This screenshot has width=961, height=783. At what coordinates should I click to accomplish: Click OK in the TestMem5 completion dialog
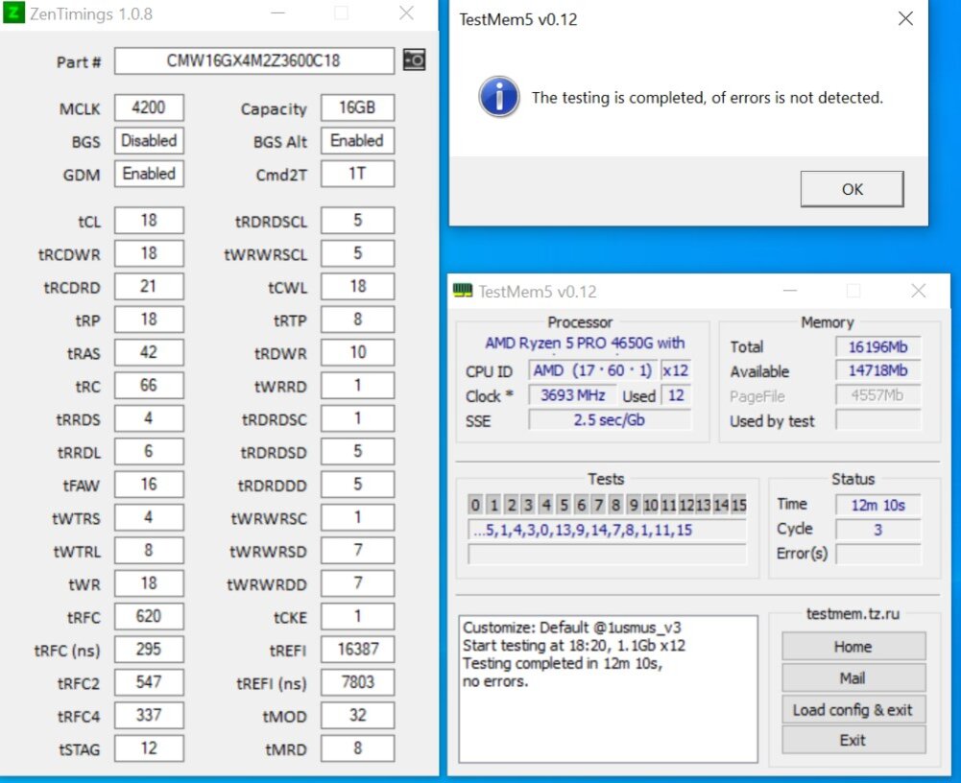(852, 189)
